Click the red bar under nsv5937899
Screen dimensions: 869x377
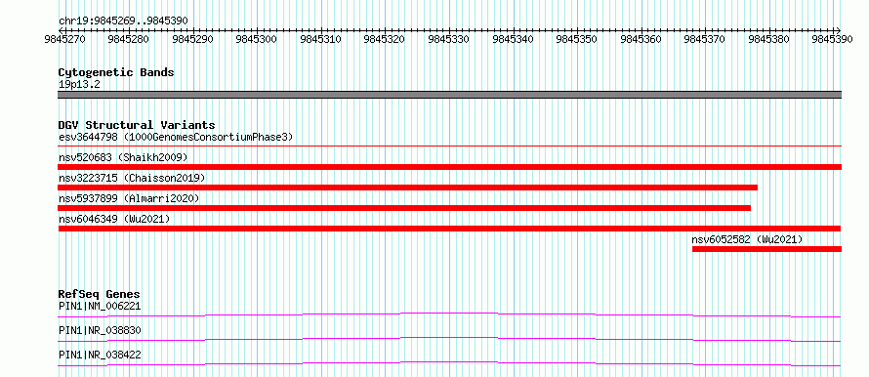[404, 208]
